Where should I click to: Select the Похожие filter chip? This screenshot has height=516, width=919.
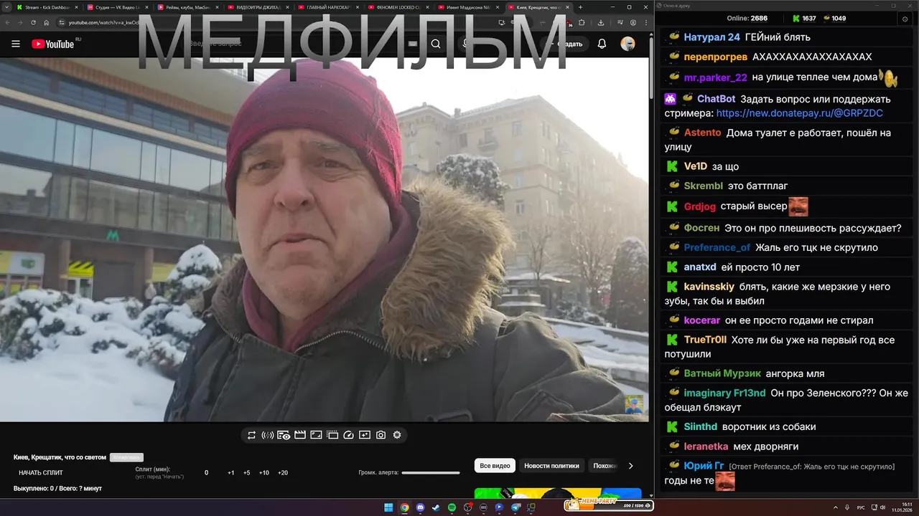point(605,466)
